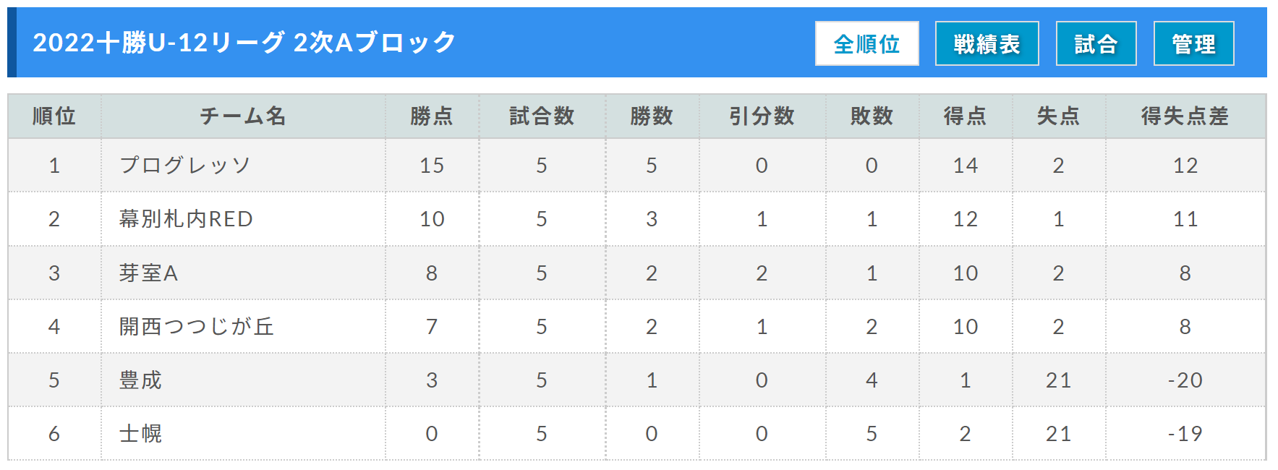The height and width of the screenshot is (470, 1278).
Task: Click the 勝点 column header
Action: coord(432,116)
